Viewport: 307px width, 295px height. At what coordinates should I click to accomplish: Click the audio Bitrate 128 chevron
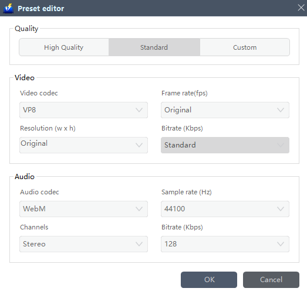click(281, 244)
